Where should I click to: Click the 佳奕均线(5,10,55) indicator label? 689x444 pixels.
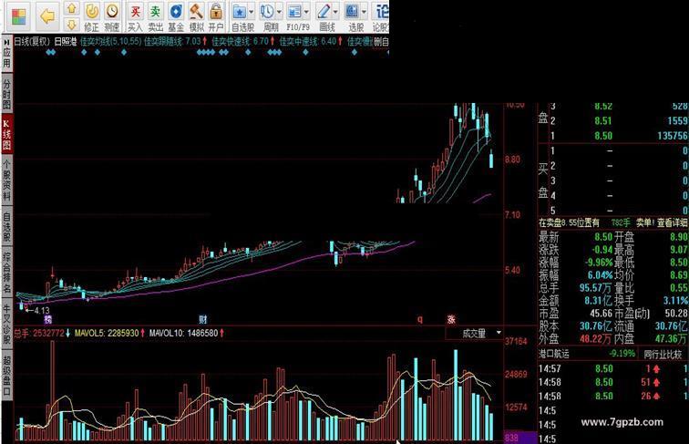click(111, 42)
